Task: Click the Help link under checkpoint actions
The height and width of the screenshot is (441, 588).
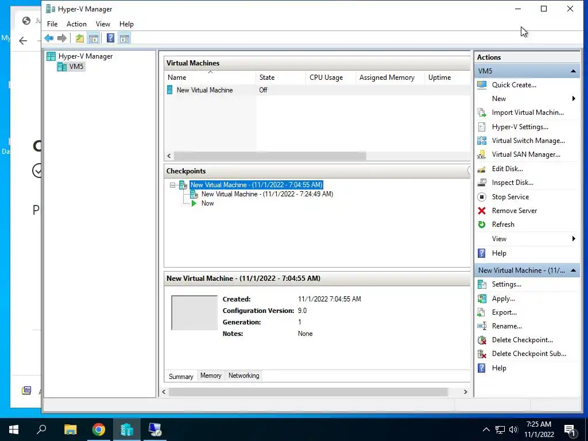Action: (x=499, y=368)
